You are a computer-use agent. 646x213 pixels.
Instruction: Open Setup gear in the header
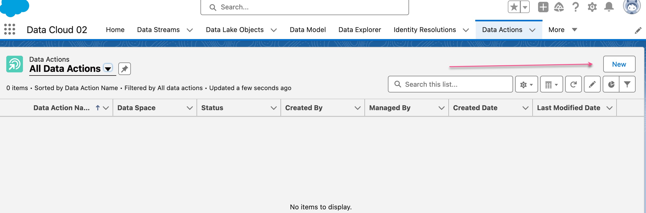tap(592, 7)
